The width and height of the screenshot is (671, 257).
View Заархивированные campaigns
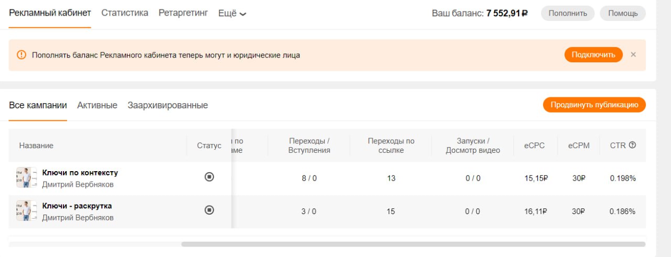[x=168, y=105]
